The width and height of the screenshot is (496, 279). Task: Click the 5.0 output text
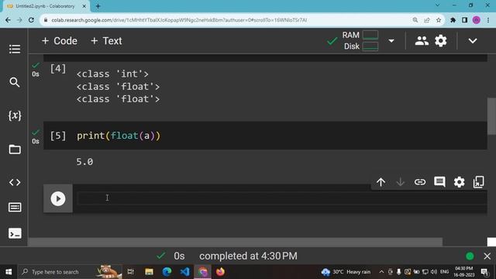pyautogui.click(x=84, y=162)
